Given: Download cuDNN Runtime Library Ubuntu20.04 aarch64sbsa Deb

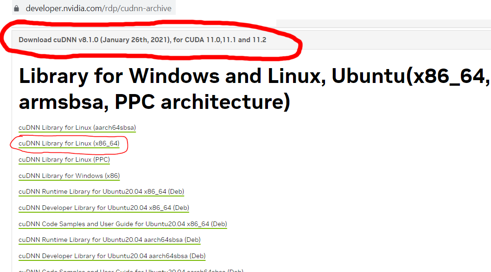Looking at the screenshot, I should tap(109, 240).
